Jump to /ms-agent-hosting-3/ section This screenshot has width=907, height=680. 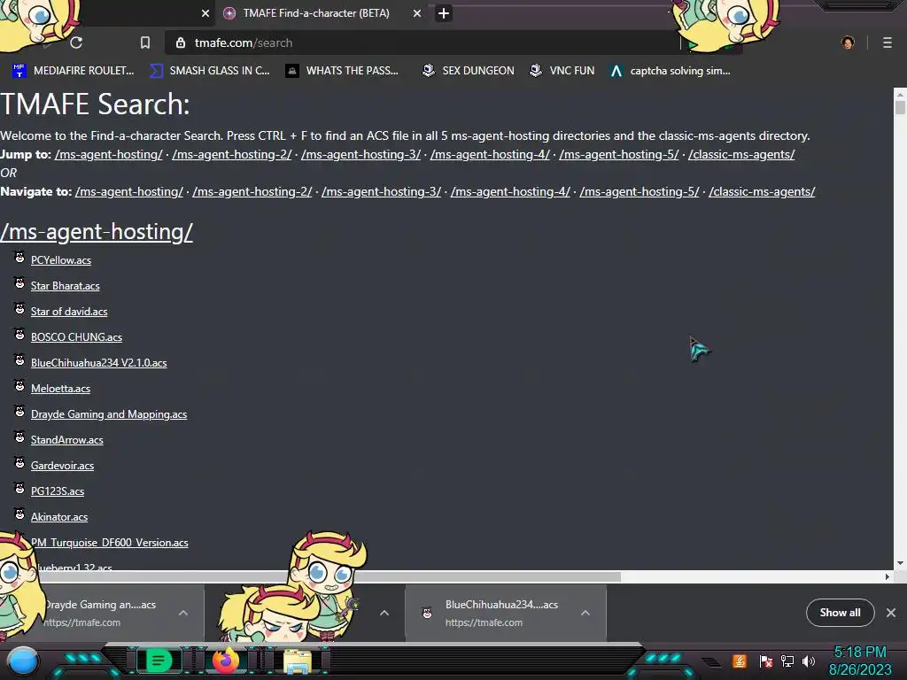point(361,154)
